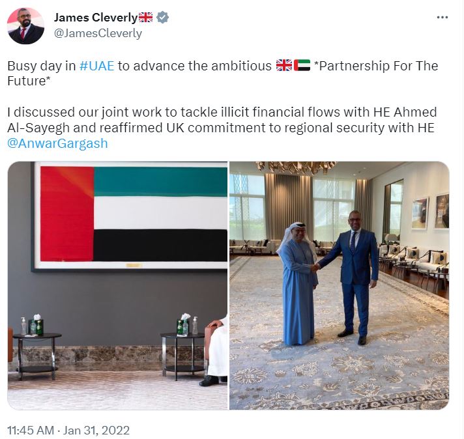Click the red band of the UAE flag painting
The image size is (464, 439).
pos(67,214)
